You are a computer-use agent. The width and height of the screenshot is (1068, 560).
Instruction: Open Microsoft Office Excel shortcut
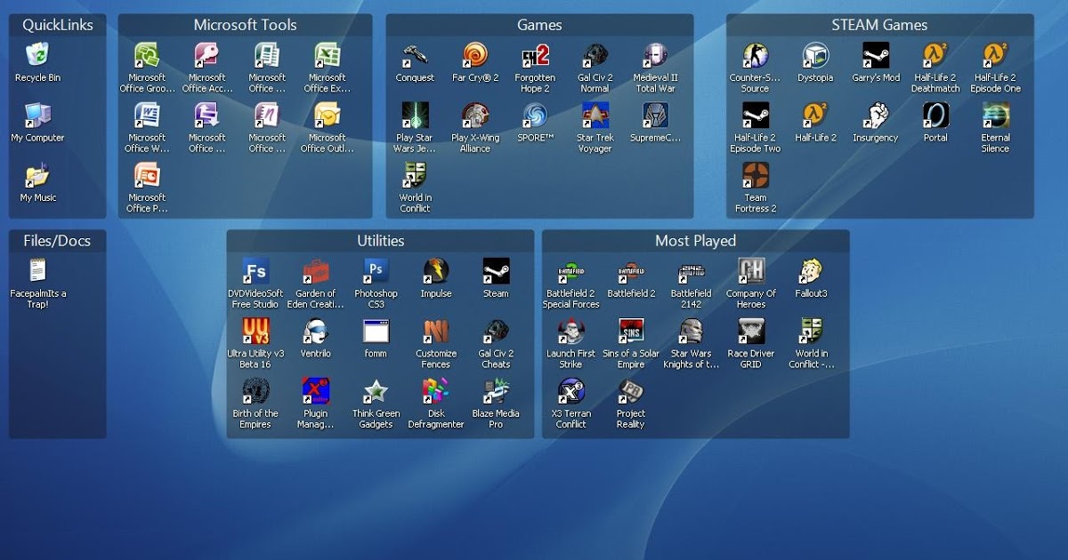[328, 55]
